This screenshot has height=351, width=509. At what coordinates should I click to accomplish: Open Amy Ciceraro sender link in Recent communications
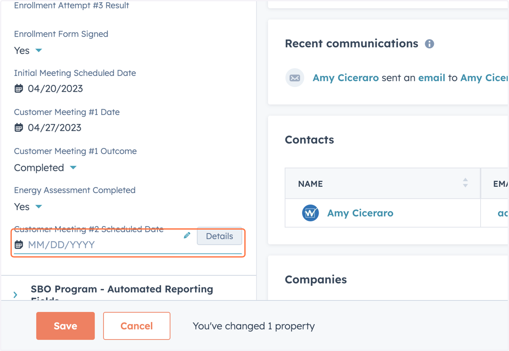346,78
